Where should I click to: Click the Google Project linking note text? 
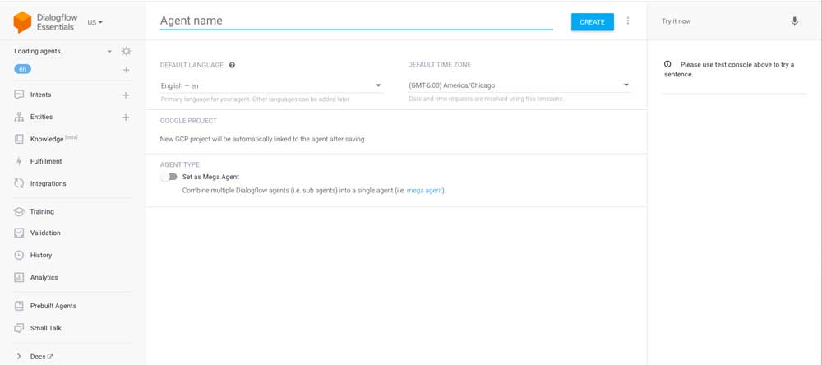click(x=262, y=140)
